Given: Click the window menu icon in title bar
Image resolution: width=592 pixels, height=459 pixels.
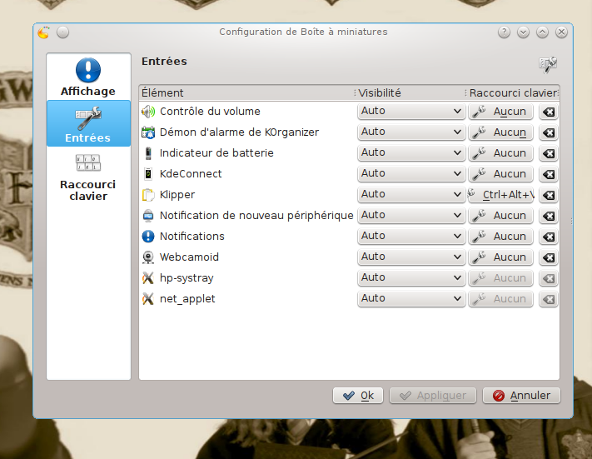Looking at the screenshot, I should (44, 32).
